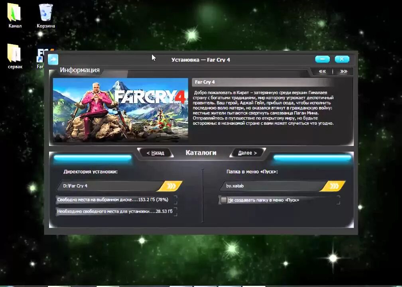Open the сервак folder on desktop

(15, 56)
